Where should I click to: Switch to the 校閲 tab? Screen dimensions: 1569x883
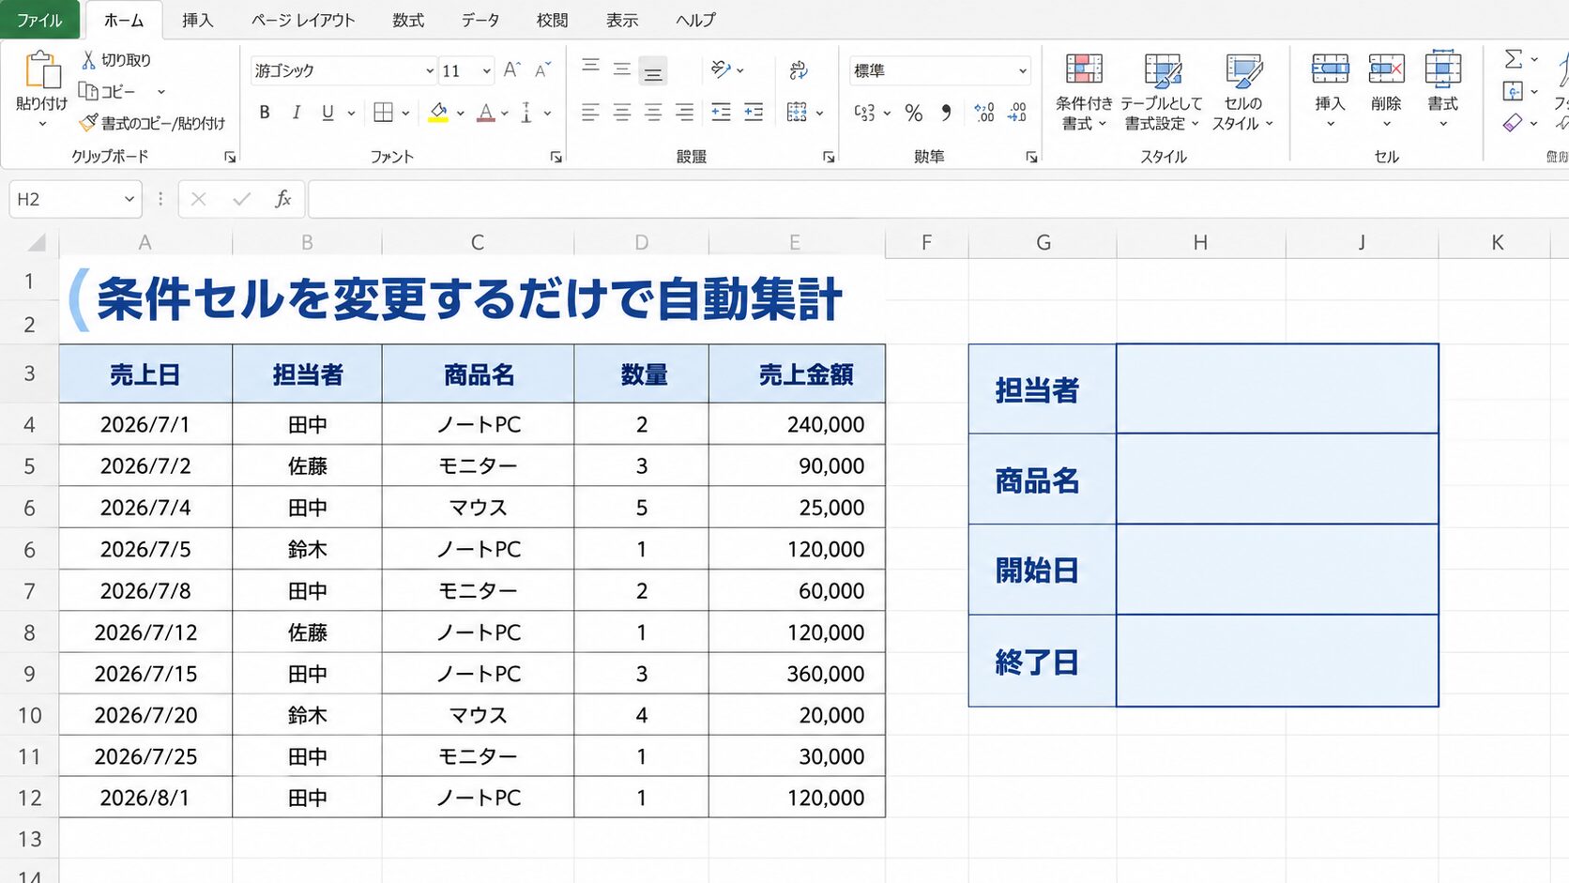click(552, 20)
